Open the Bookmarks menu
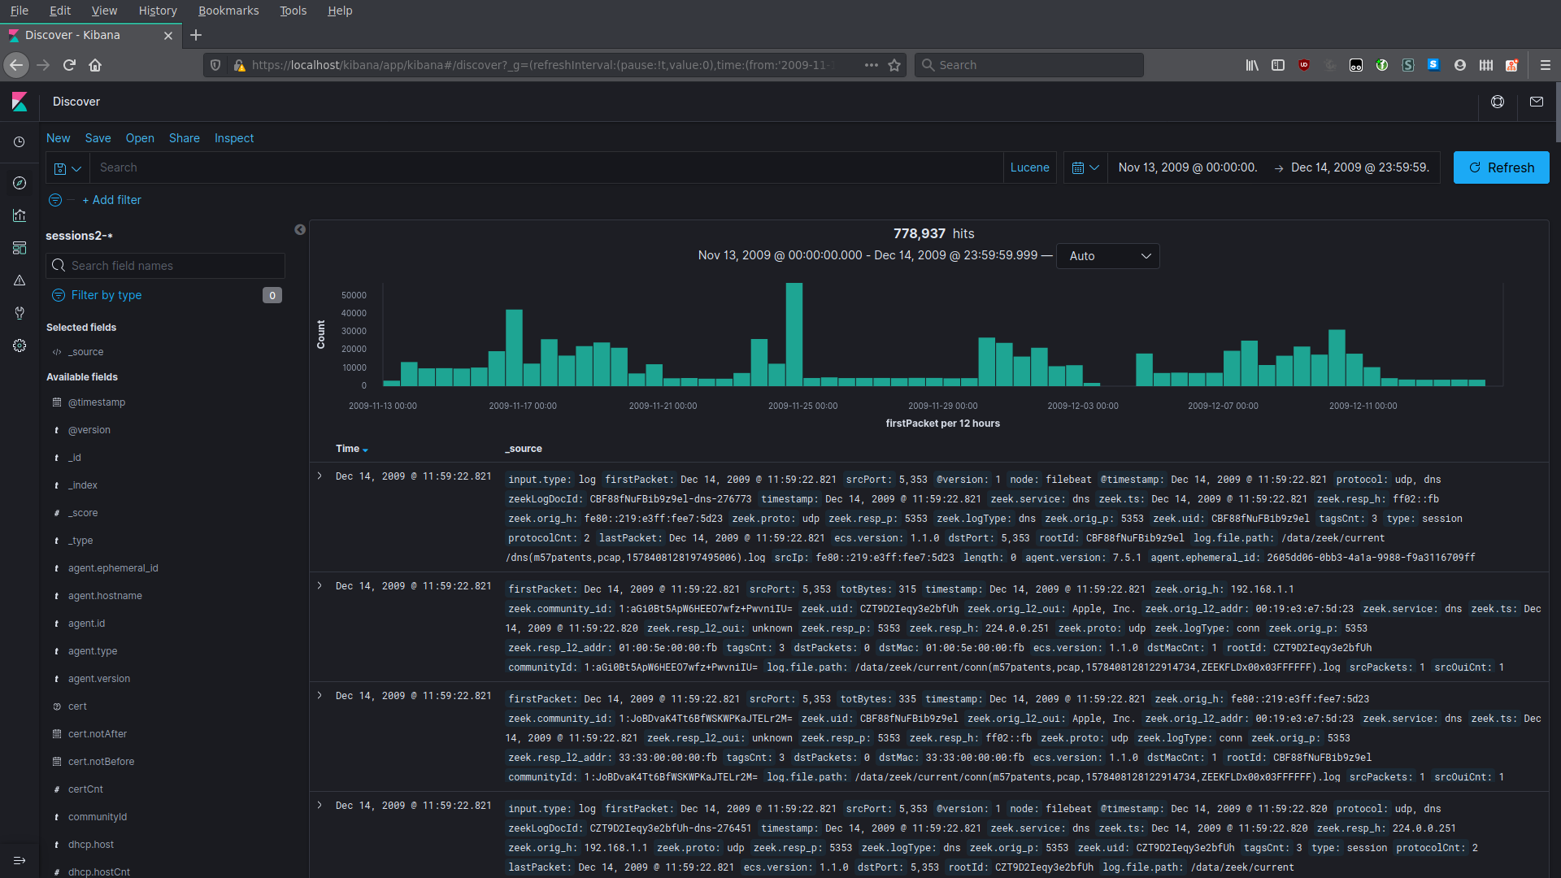Screen dimensions: 1561x878 pyautogui.click(x=228, y=11)
